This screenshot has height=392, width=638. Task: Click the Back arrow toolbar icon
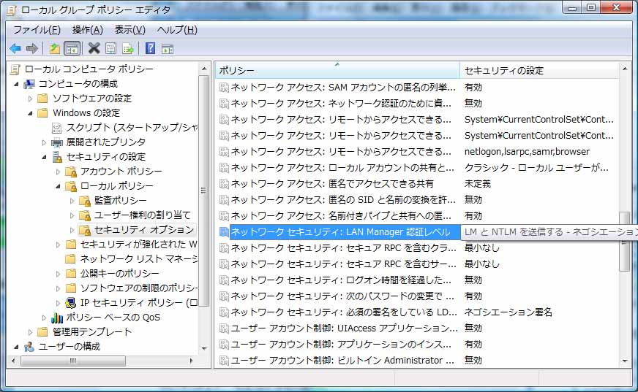pos(15,49)
